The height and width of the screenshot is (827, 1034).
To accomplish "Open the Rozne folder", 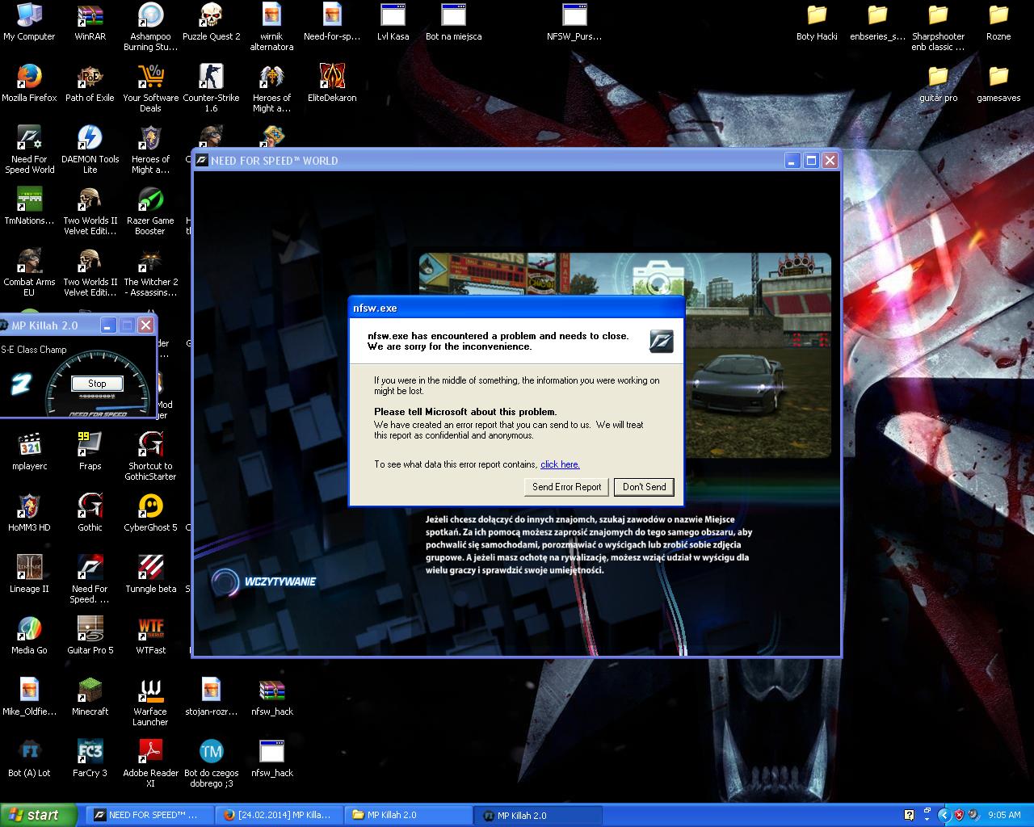I will click(998, 22).
